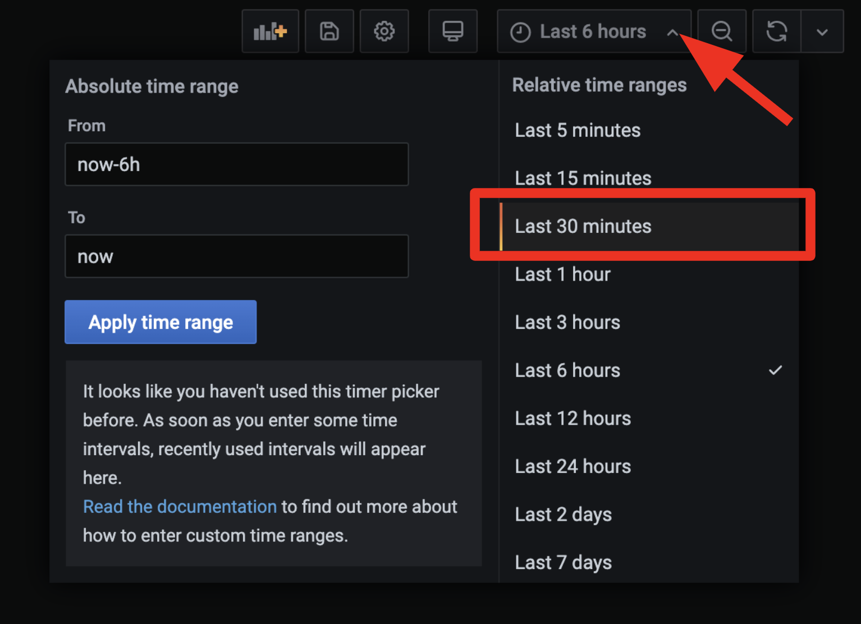Image resolution: width=861 pixels, height=624 pixels.
Task: Choose the checked Last 6 hours option
Action: click(x=567, y=370)
